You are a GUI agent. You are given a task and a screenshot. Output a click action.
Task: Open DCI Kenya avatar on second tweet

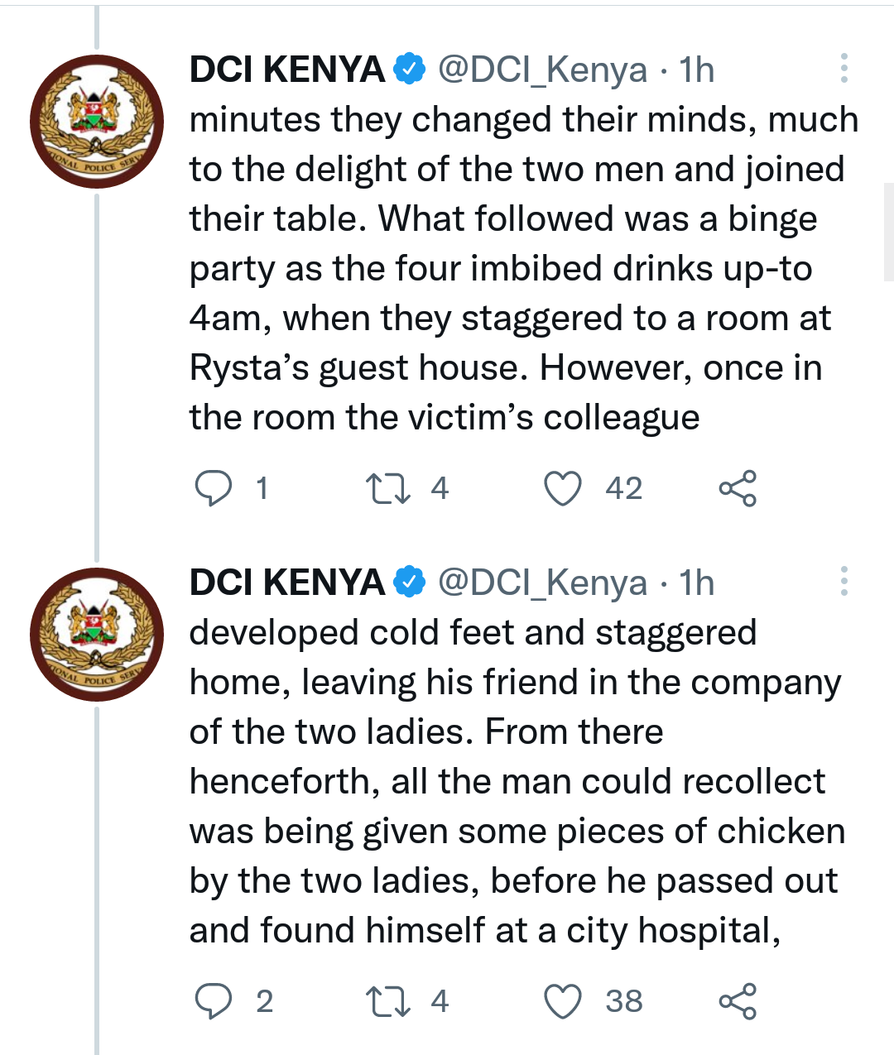(97, 635)
